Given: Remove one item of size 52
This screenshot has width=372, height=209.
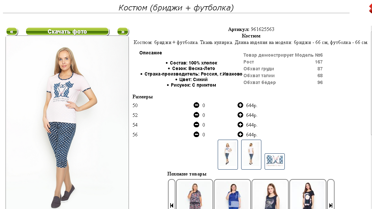Looking at the screenshot, I should click(x=197, y=115).
